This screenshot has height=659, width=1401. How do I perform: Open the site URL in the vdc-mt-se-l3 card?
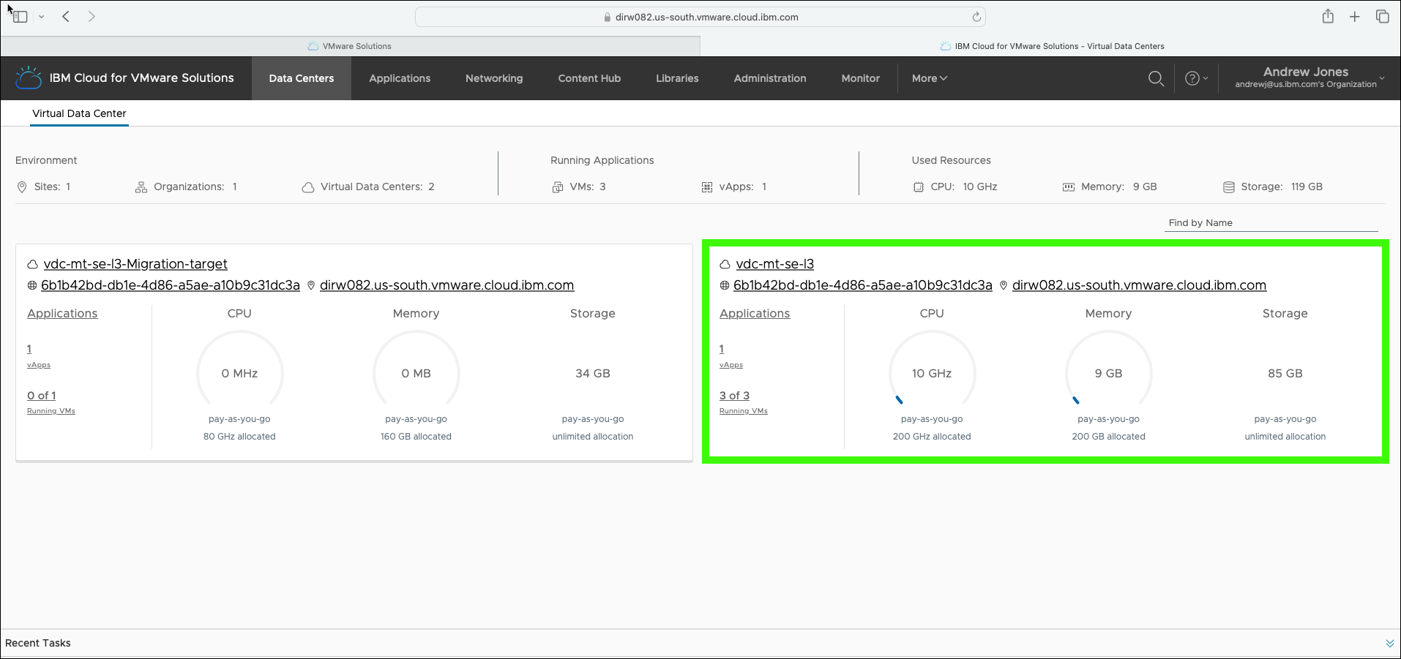click(x=1140, y=285)
